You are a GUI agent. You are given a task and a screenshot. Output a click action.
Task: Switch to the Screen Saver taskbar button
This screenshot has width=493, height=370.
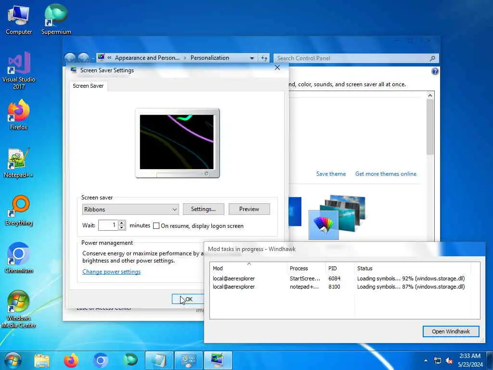pos(218,360)
